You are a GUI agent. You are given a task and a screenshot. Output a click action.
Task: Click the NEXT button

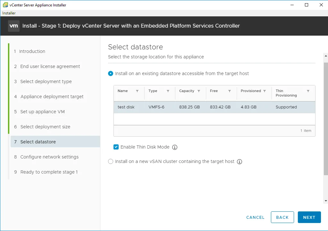(x=309, y=217)
